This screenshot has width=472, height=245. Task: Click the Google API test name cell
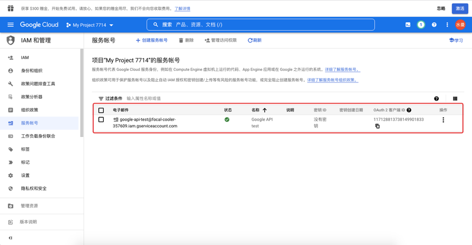[262, 123]
